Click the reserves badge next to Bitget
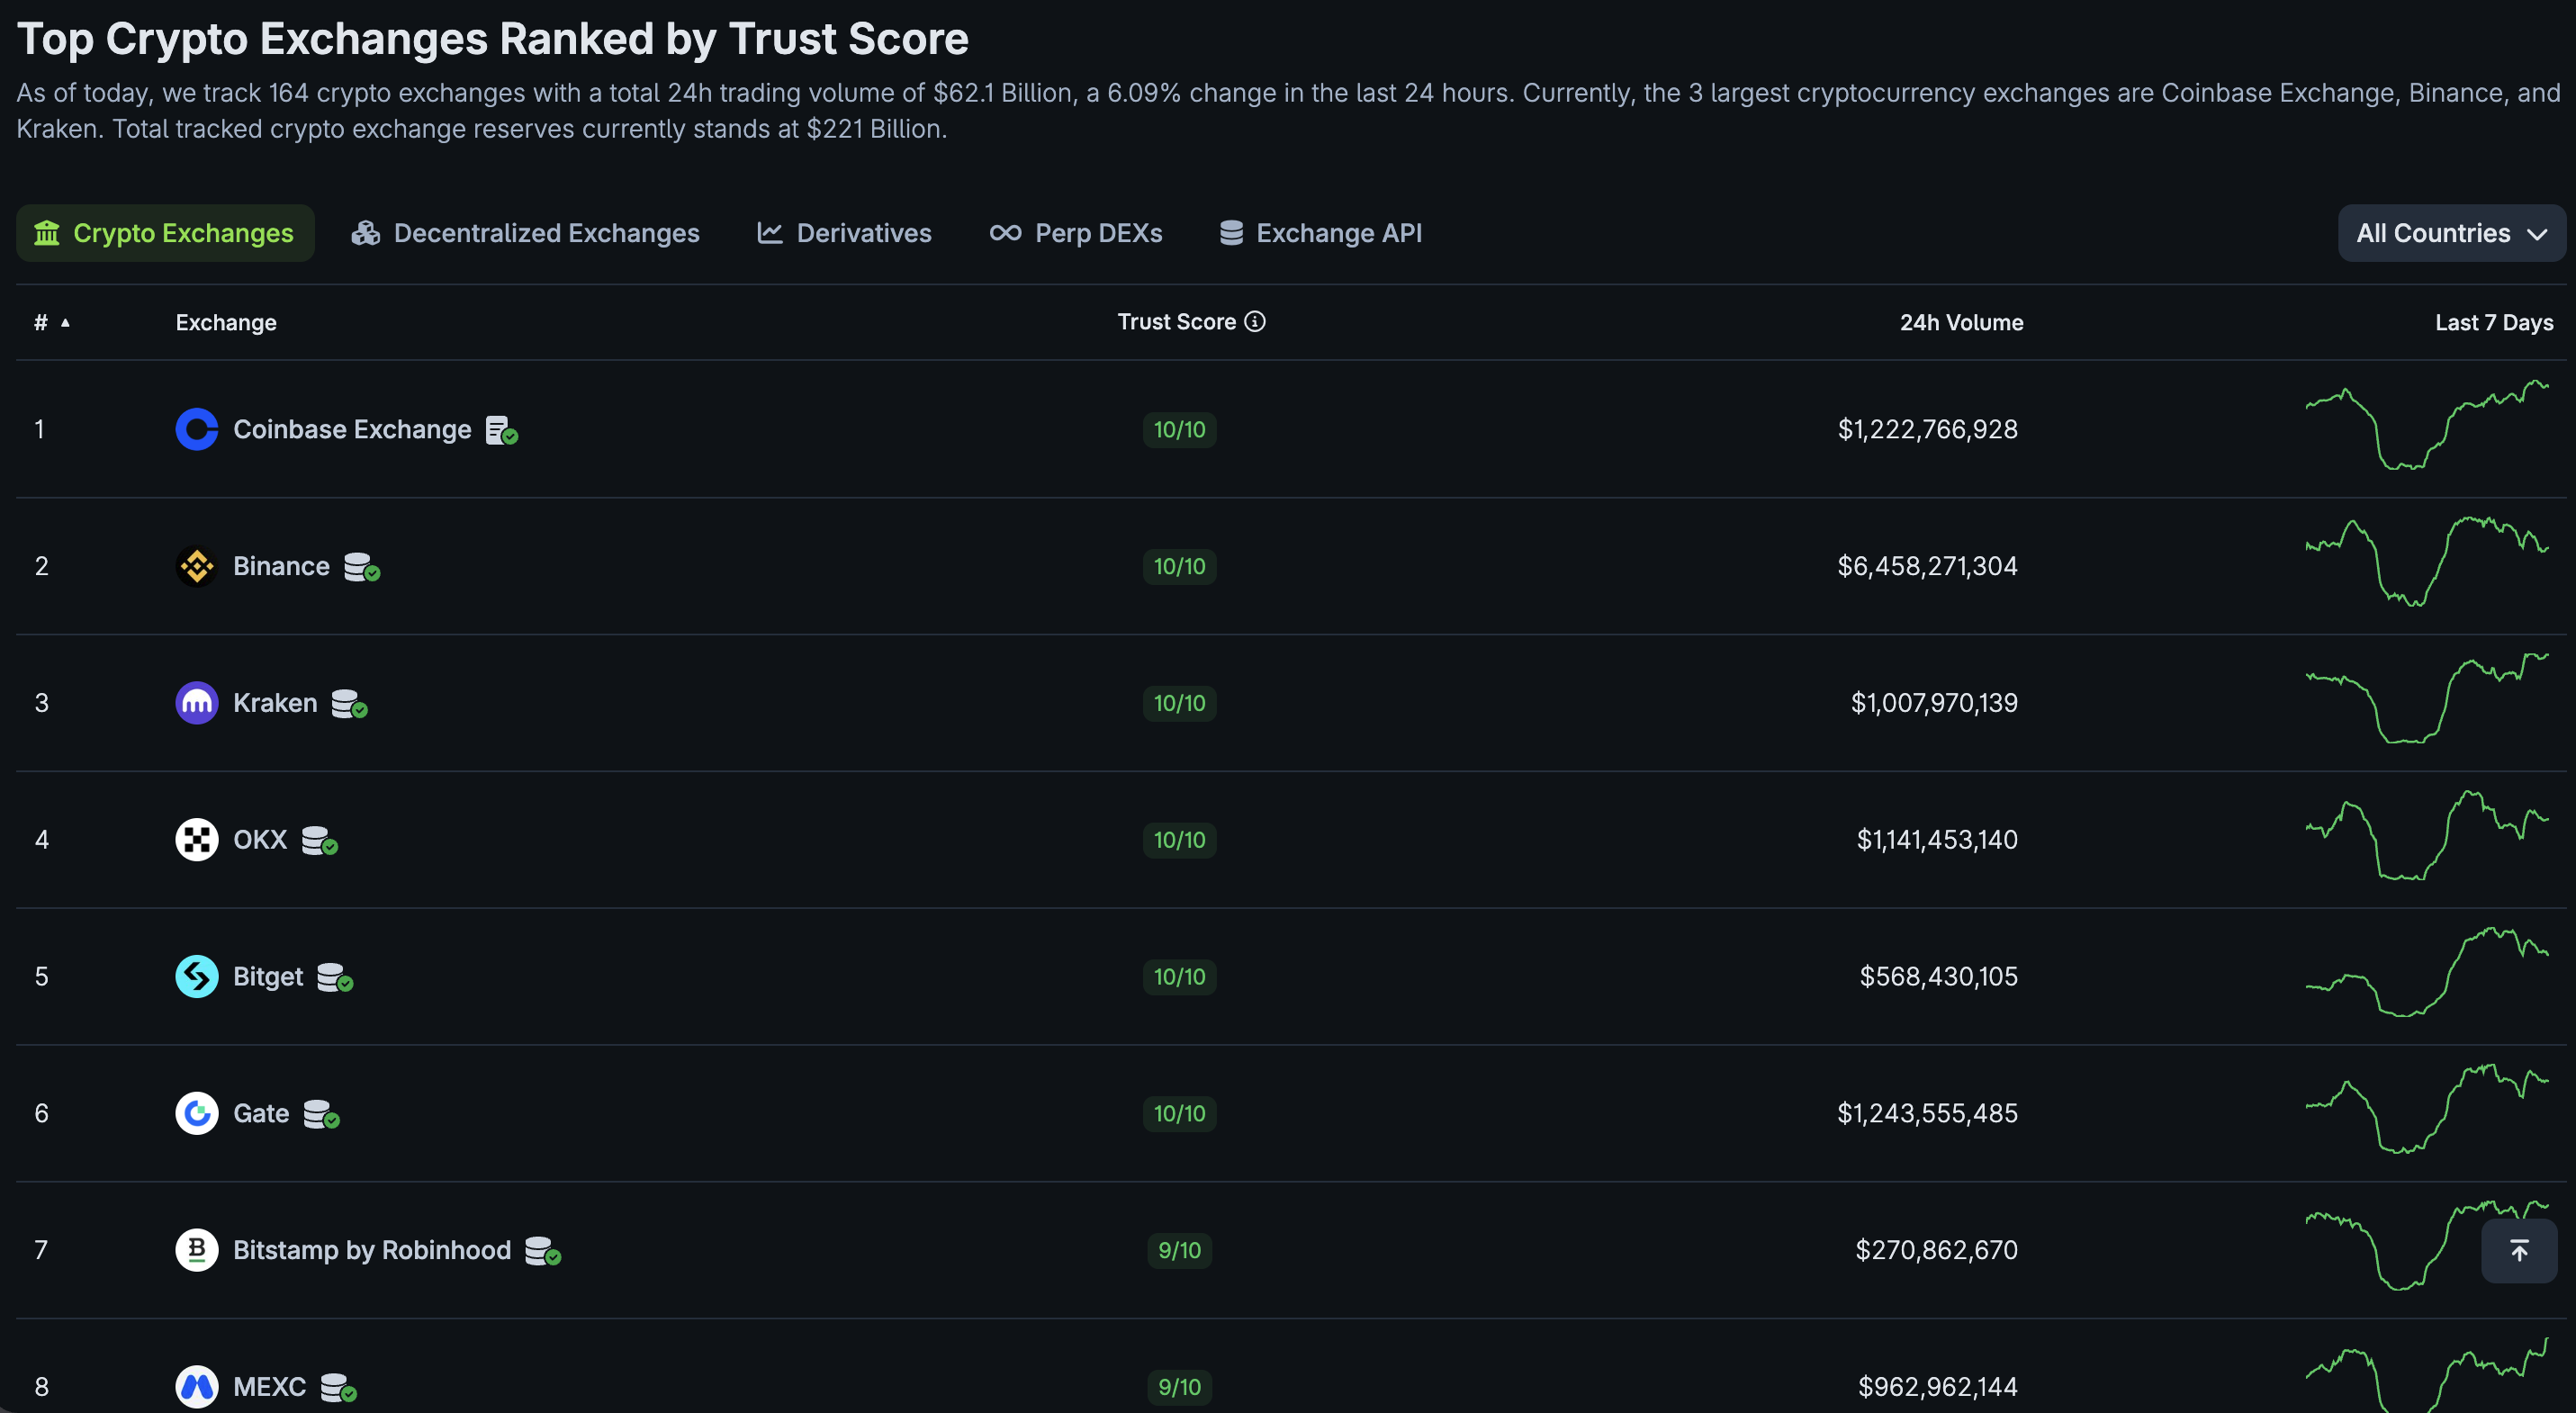2576x1413 pixels. (335, 977)
